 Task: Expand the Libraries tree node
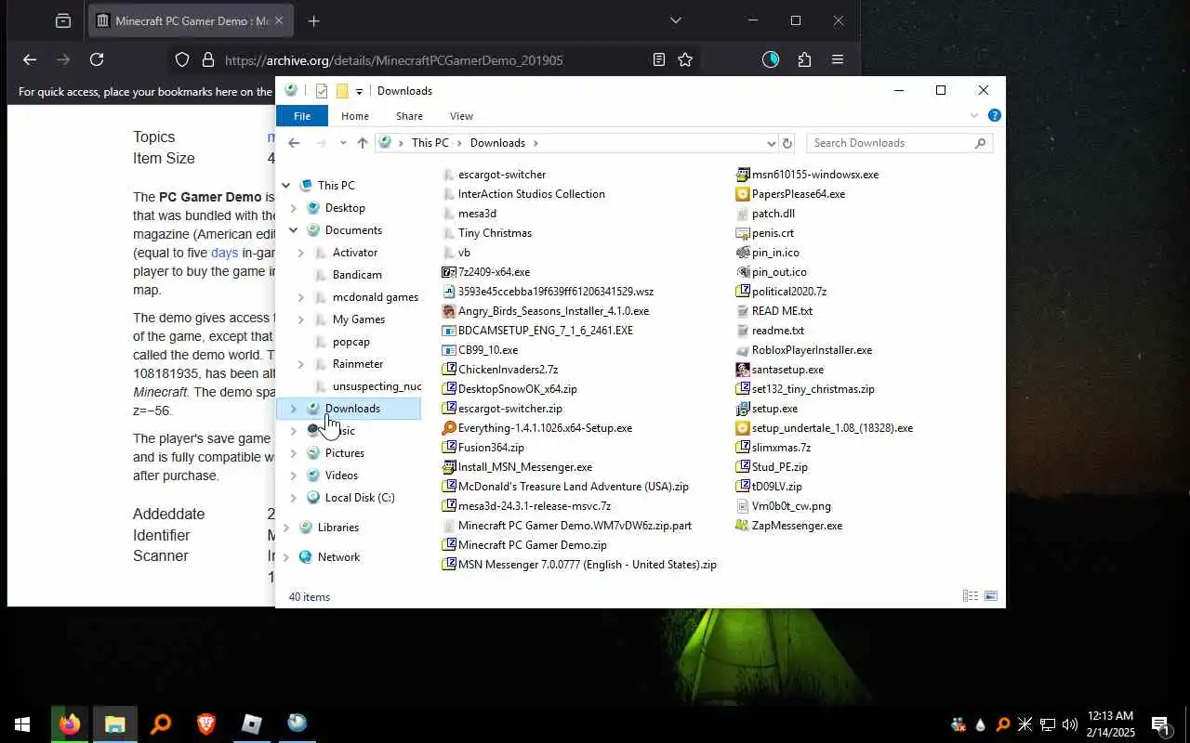285,528
